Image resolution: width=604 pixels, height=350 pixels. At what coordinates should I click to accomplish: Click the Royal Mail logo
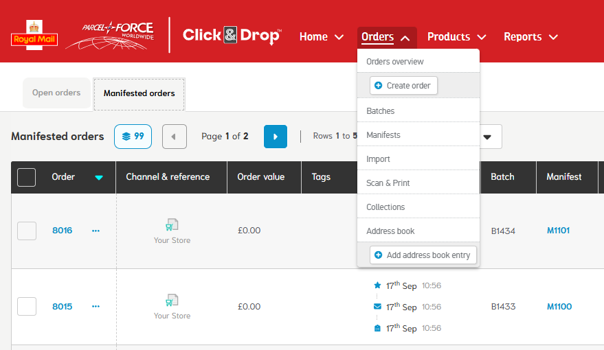click(x=34, y=36)
